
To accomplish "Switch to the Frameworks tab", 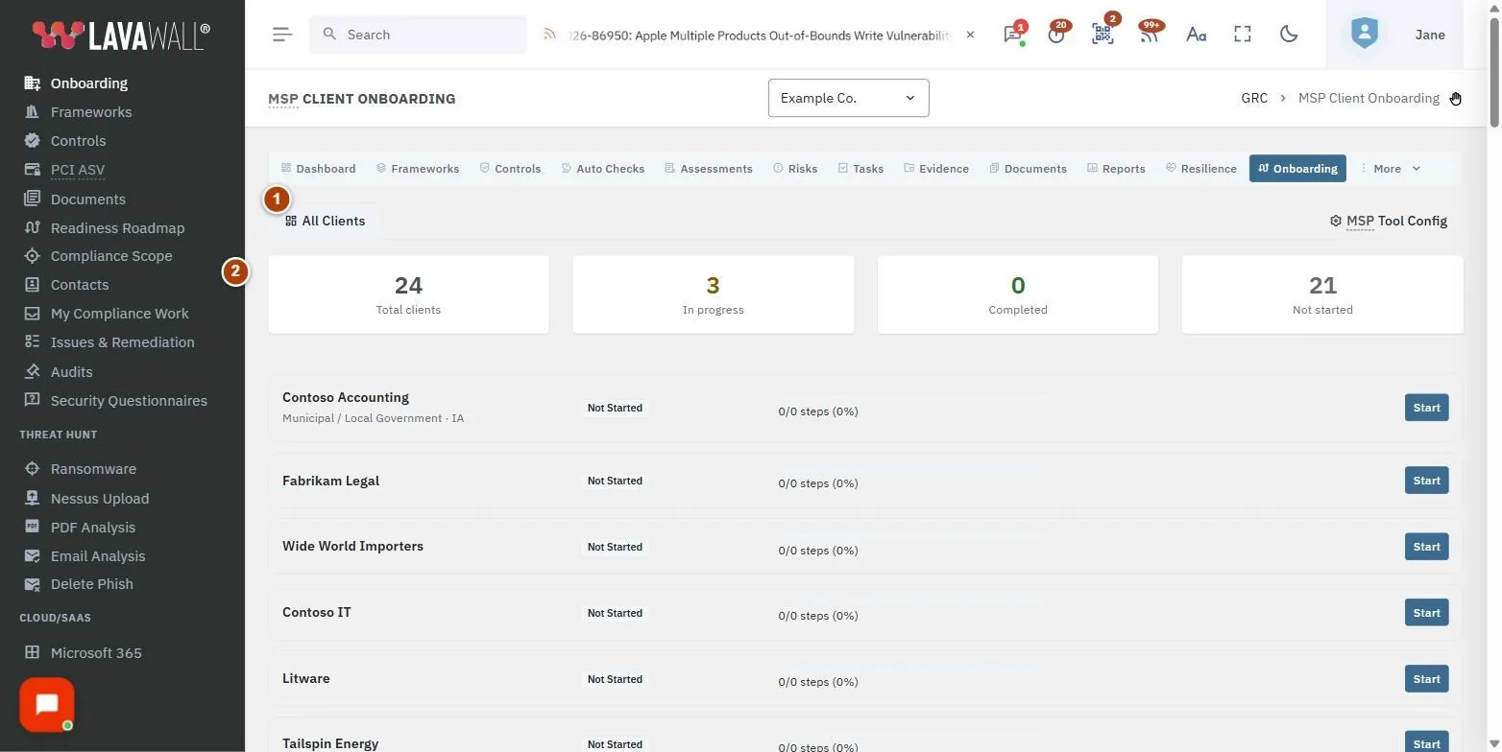I will [x=418, y=169].
